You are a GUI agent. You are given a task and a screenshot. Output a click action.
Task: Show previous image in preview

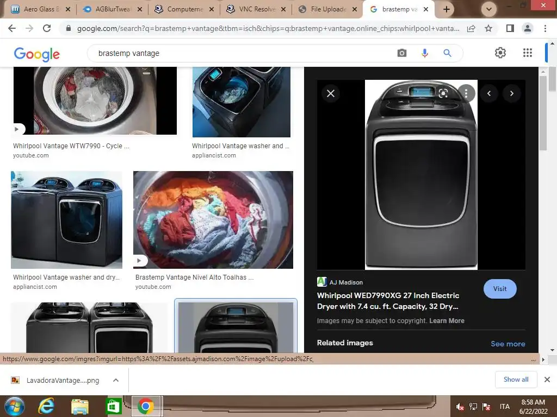489,93
